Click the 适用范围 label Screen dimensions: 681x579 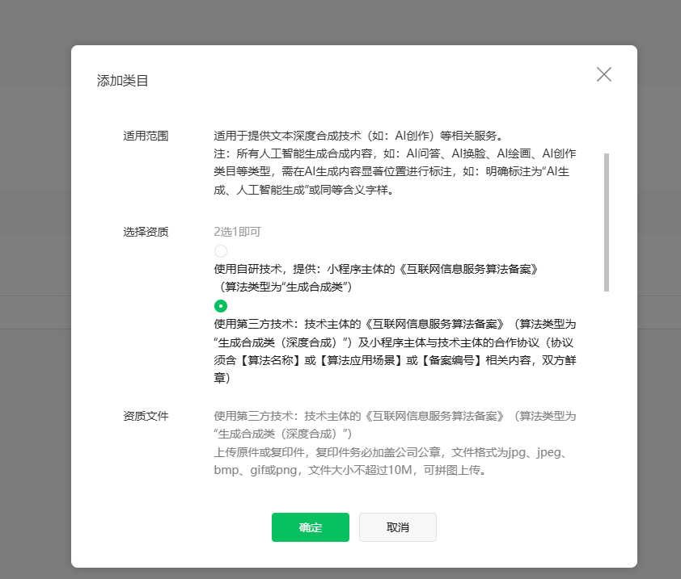146,136
